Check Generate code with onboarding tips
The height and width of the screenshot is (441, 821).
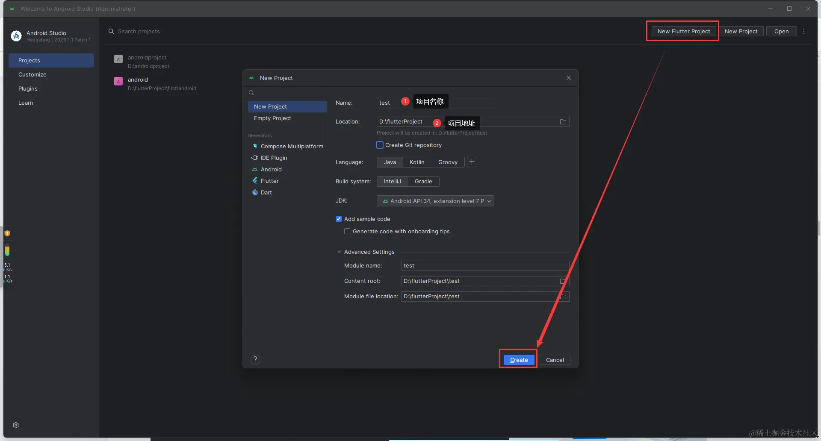click(x=347, y=231)
